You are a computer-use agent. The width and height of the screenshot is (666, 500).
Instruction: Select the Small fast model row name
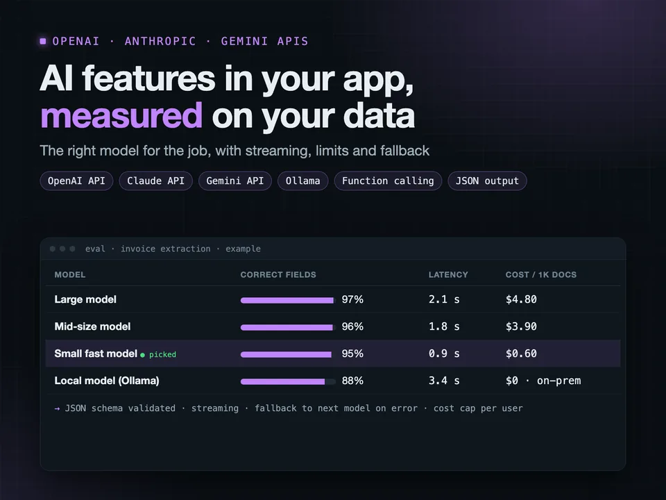[96, 353]
